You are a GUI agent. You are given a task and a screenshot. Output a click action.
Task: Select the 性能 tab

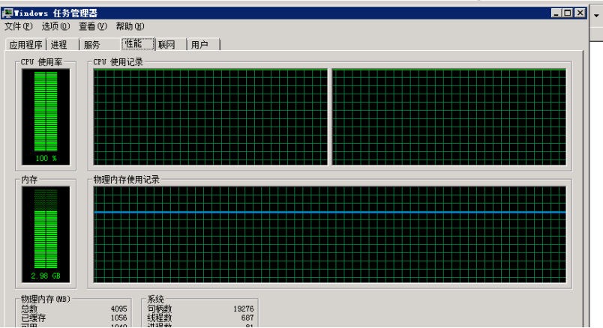pos(138,43)
